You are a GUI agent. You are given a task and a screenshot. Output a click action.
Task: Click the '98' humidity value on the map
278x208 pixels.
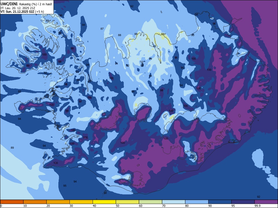click(162, 90)
